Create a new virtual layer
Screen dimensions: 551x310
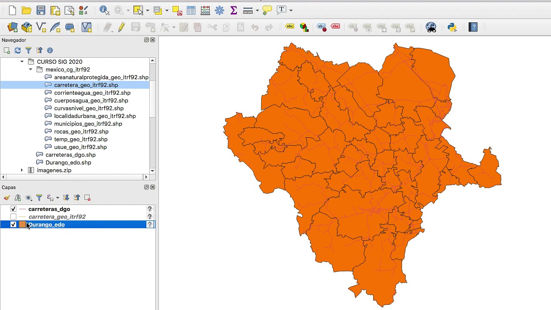coord(86,27)
